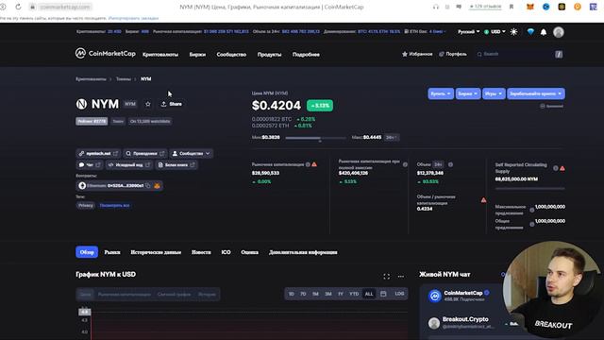
Task: Switch to Исторические данные tab
Action: [156, 252]
